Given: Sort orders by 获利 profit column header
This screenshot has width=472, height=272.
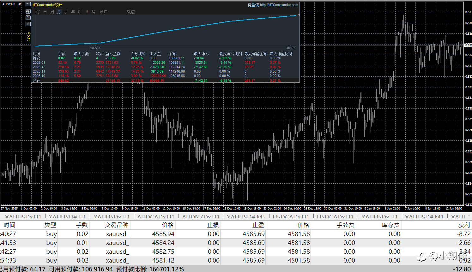Looking at the screenshot, I should click(x=464, y=225).
